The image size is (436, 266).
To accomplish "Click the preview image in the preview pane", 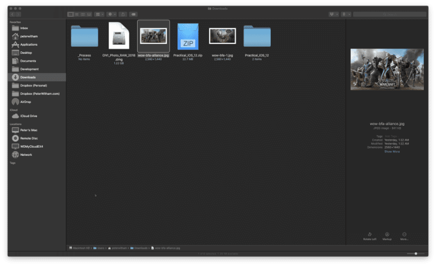I will pos(387,69).
